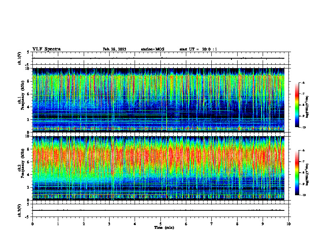325x251 pixels.
Task: Click the "-6" label on ch.1 color scale
Action: coord(303,82)
